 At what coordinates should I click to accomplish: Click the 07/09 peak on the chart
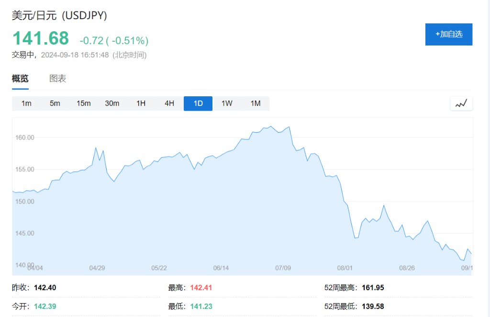click(x=289, y=127)
